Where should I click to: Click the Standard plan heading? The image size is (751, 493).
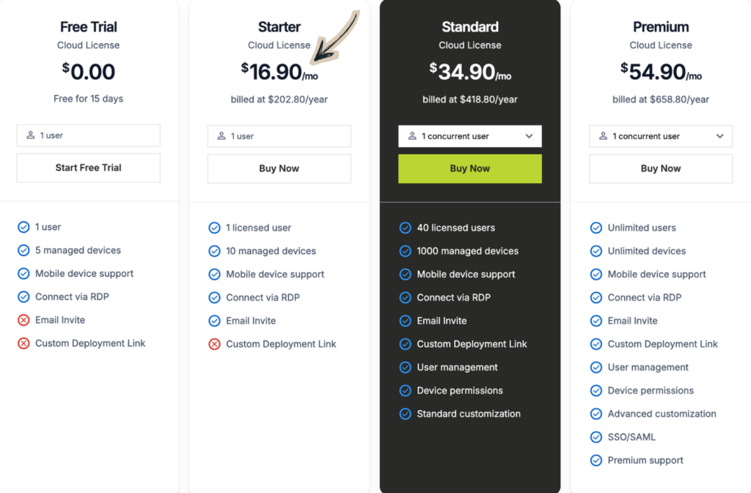(469, 26)
